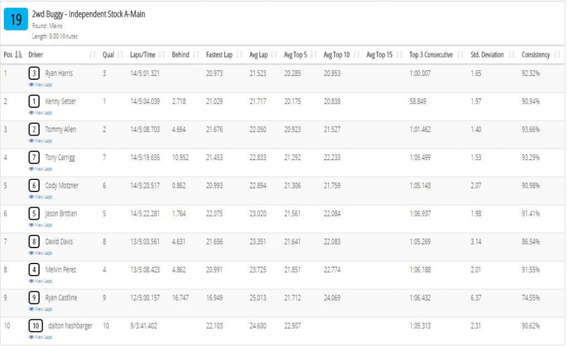The width and height of the screenshot is (567, 346).
Task: Click car number 4 badge for Melvin Perez
Action: 34,270
